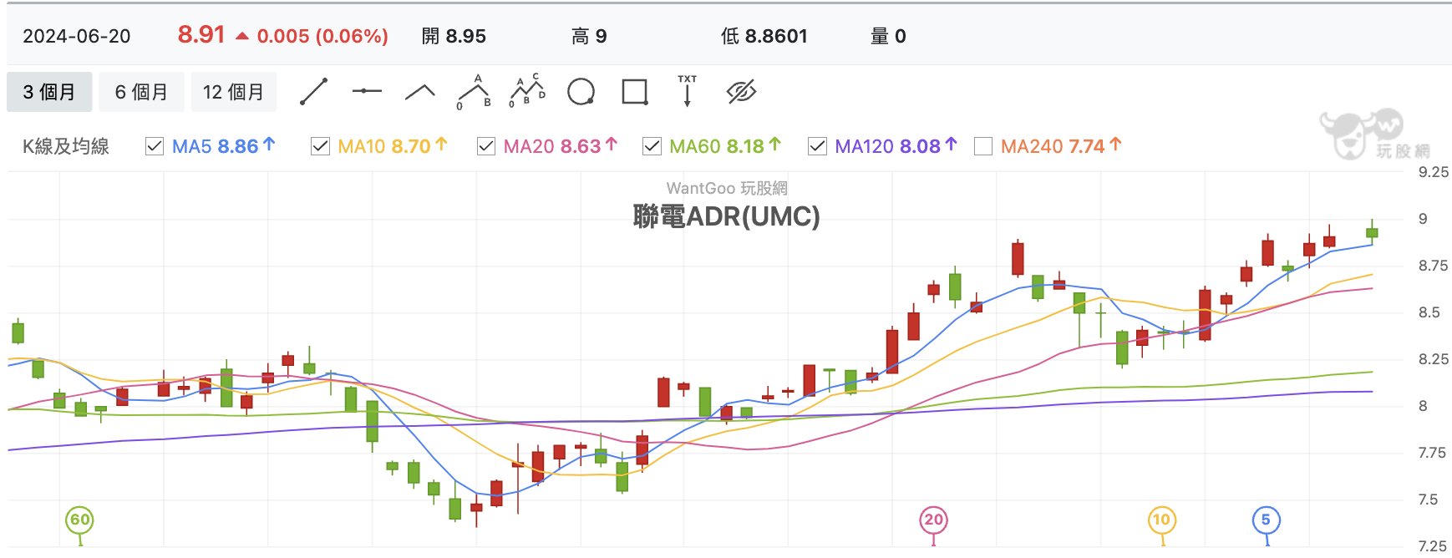Click the open price 開 8.95

click(x=454, y=36)
